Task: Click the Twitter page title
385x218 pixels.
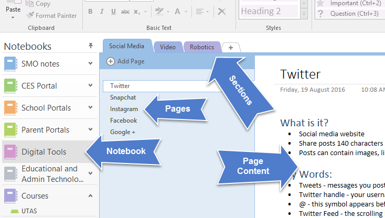Action: click(301, 74)
